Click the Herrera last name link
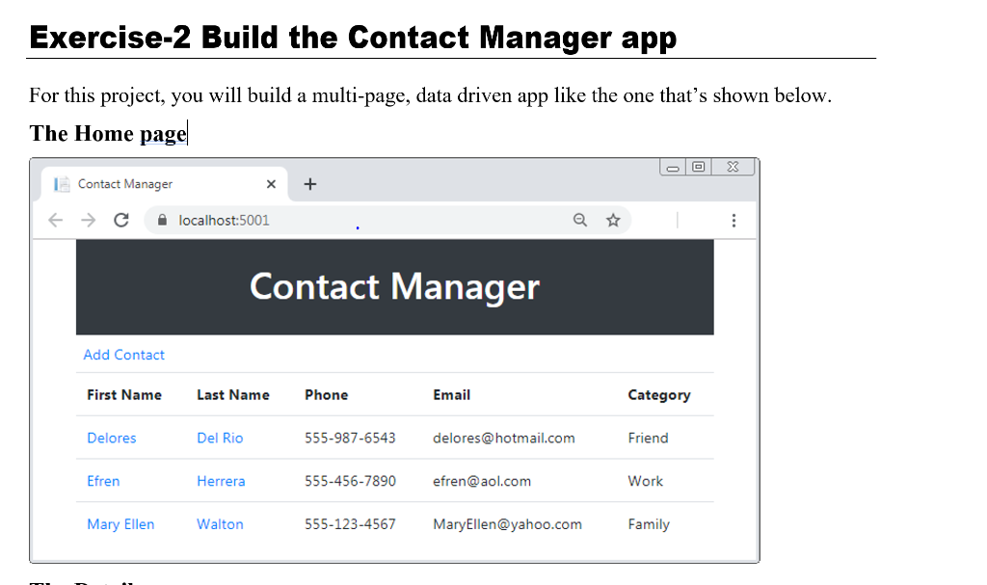Image resolution: width=987 pixels, height=585 pixels. pyautogui.click(x=222, y=481)
